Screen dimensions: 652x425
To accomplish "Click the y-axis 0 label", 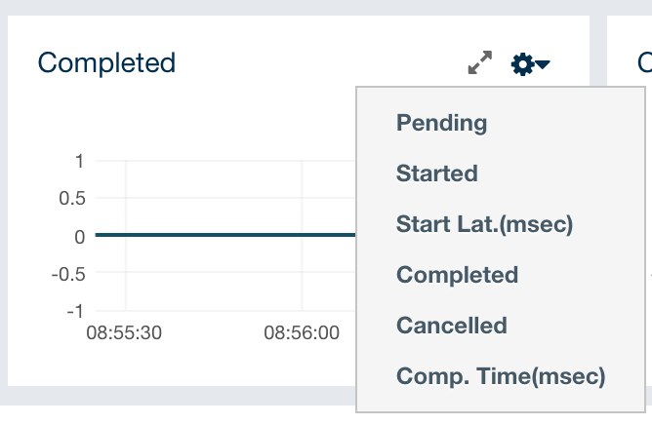I will click(78, 236).
